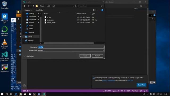170x96 pixels.
Task: Select Pictures in navigation pane
Action: coord(31,22)
